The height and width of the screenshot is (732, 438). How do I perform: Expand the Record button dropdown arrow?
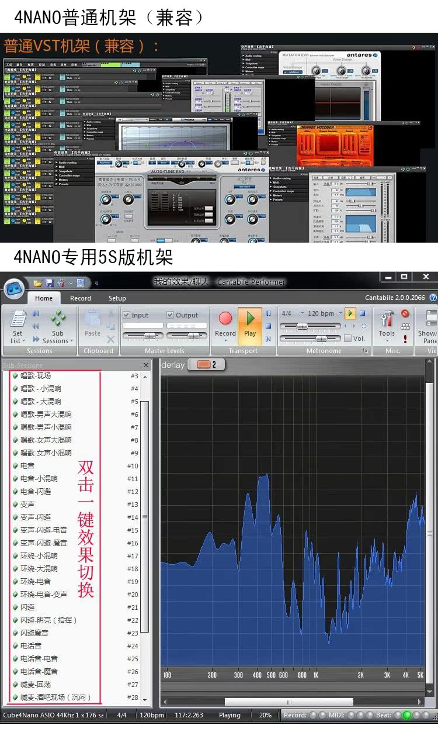coord(225,340)
